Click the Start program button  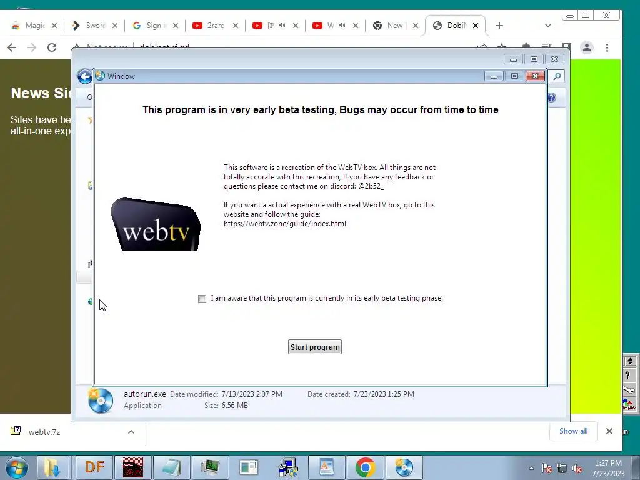(315, 347)
